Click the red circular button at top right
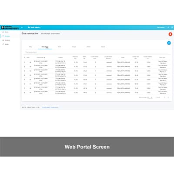 click(171, 34)
